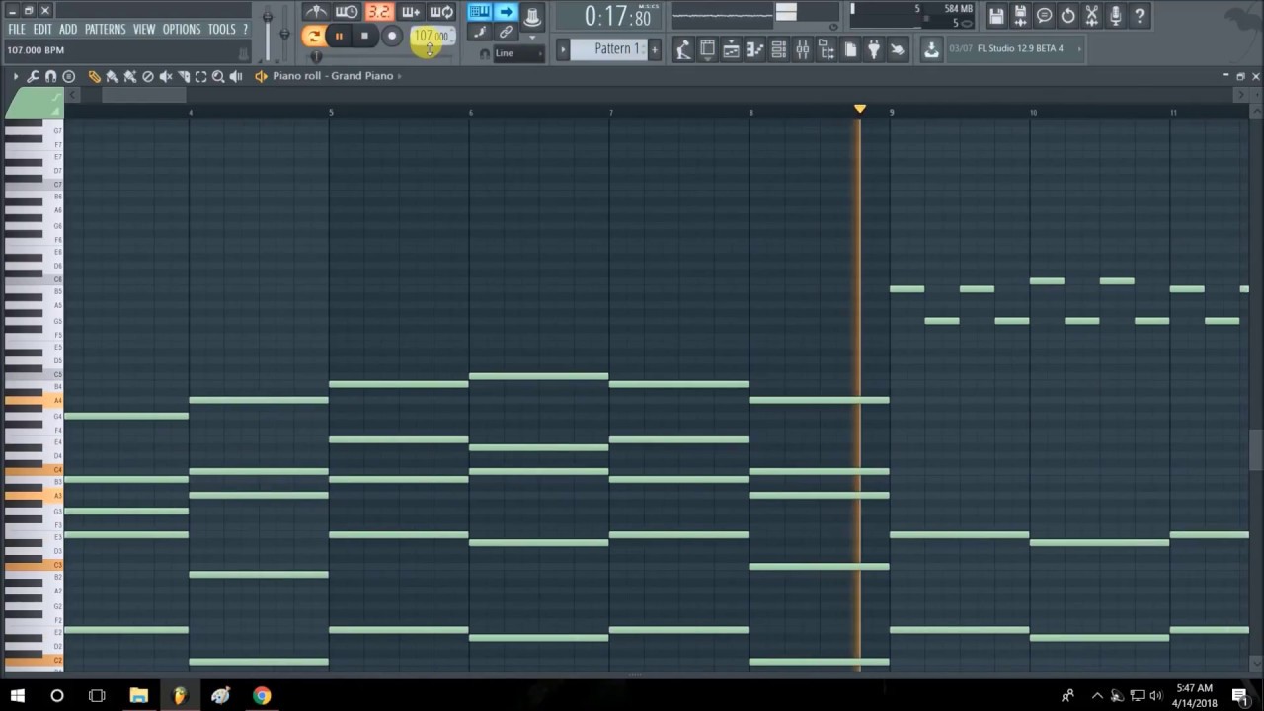The image size is (1264, 711).
Task: Add new pattern with plus button
Action: [654, 49]
